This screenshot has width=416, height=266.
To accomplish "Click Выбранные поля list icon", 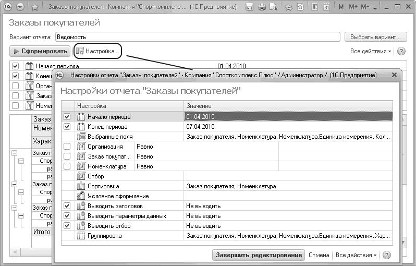I will tap(81, 137).
